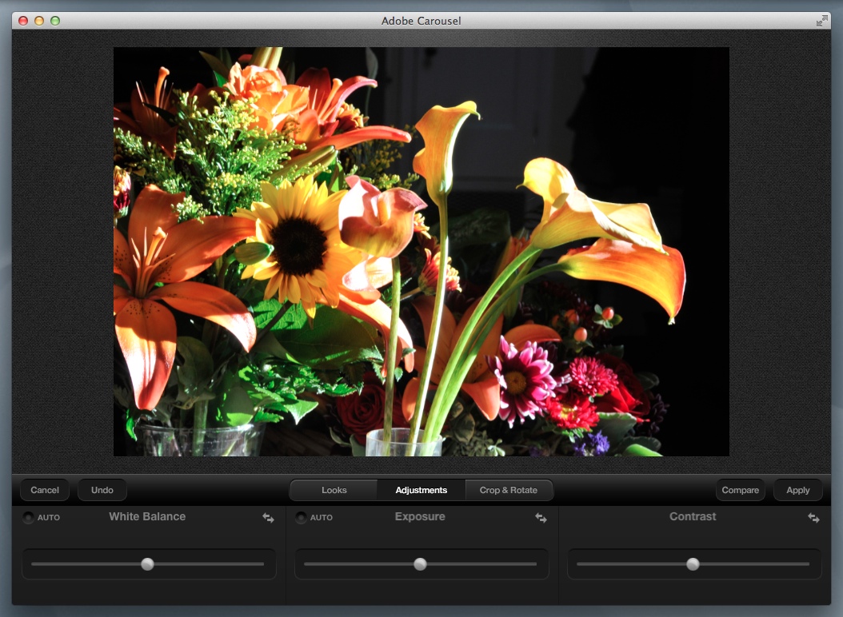The image size is (843, 617).
Task: Click the Undo button
Action: point(102,490)
